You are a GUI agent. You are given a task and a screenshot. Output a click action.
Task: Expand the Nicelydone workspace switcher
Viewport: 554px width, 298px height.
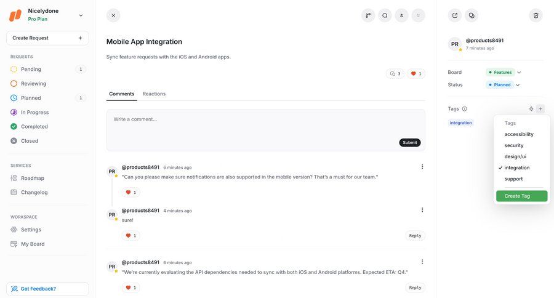coord(81,15)
